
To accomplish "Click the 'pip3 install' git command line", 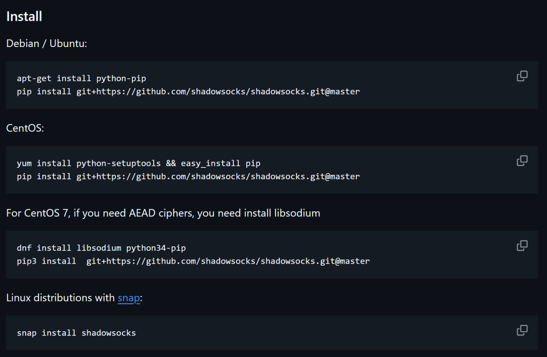I will tap(193, 261).
